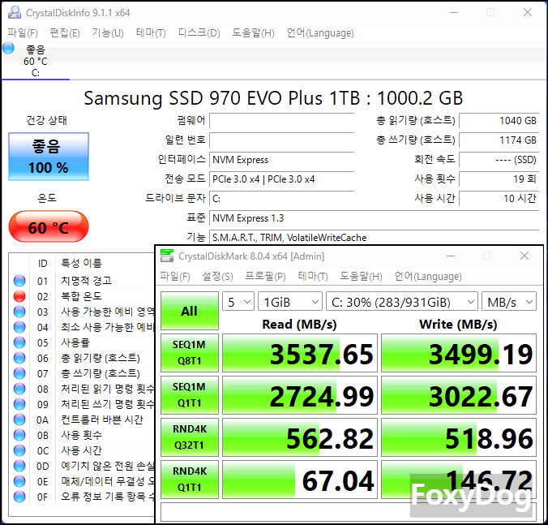Click the 전송 모드 field PCIe 3.0 x4

pyautogui.click(x=281, y=179)
